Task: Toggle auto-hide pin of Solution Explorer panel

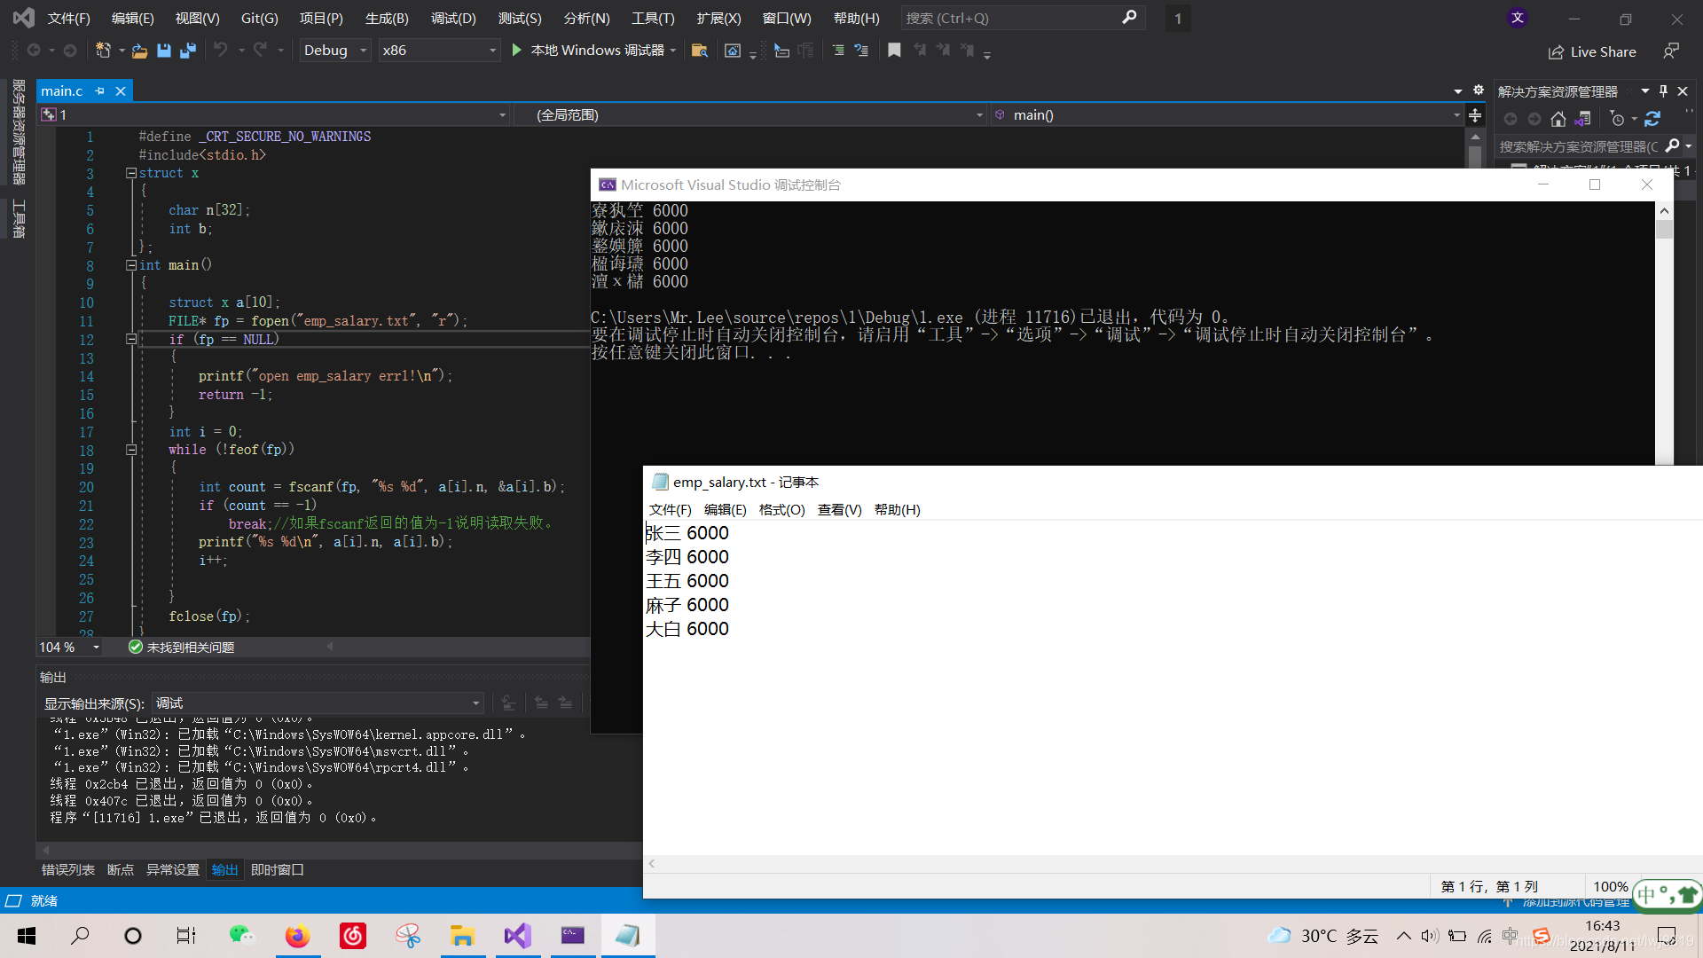Action: pyautogui.click(x=1663, y=91)
